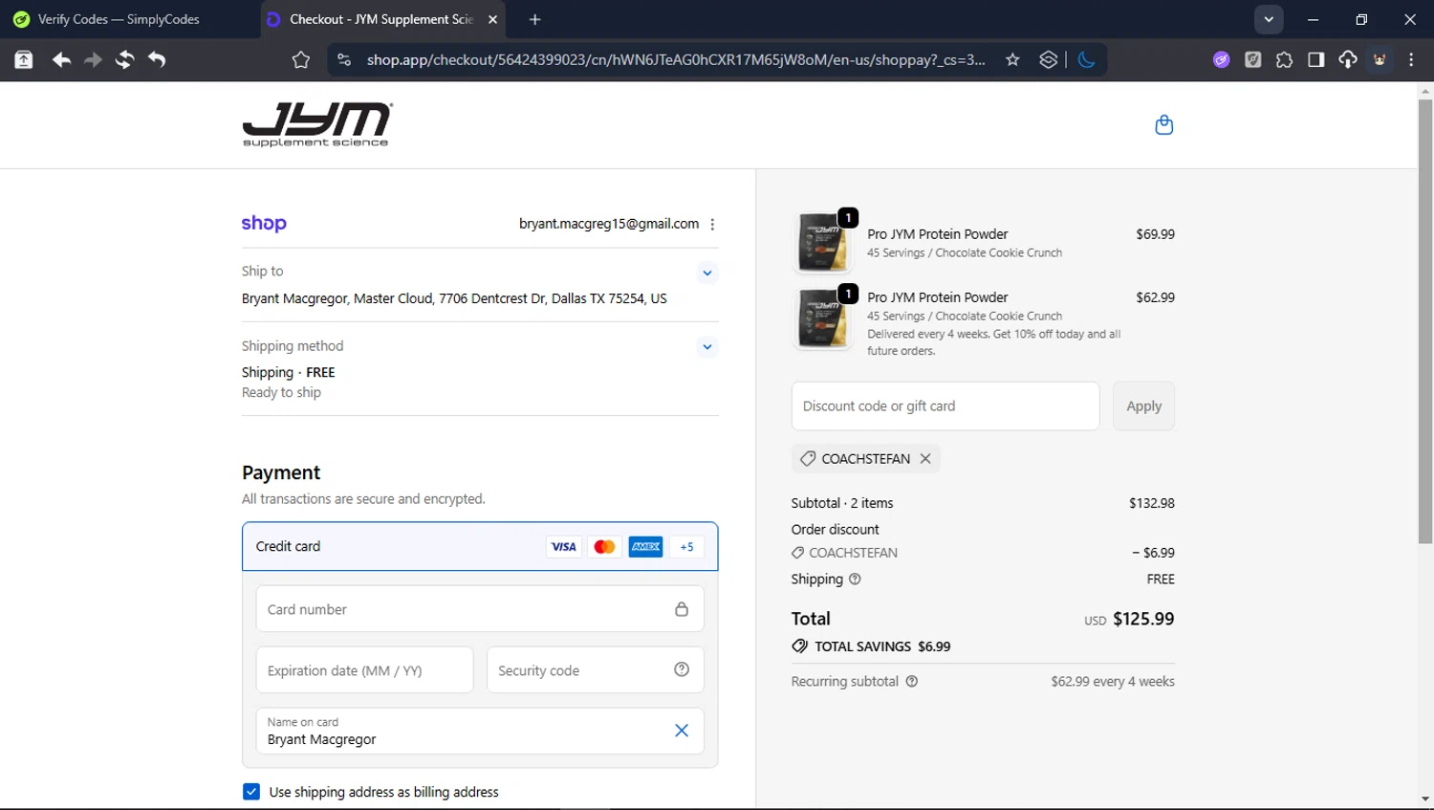
Task: Click the lock icon in Card number field
Action: [682, 609]
